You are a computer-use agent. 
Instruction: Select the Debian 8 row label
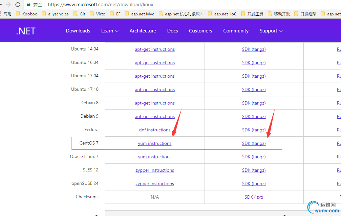tap(89, 103)
